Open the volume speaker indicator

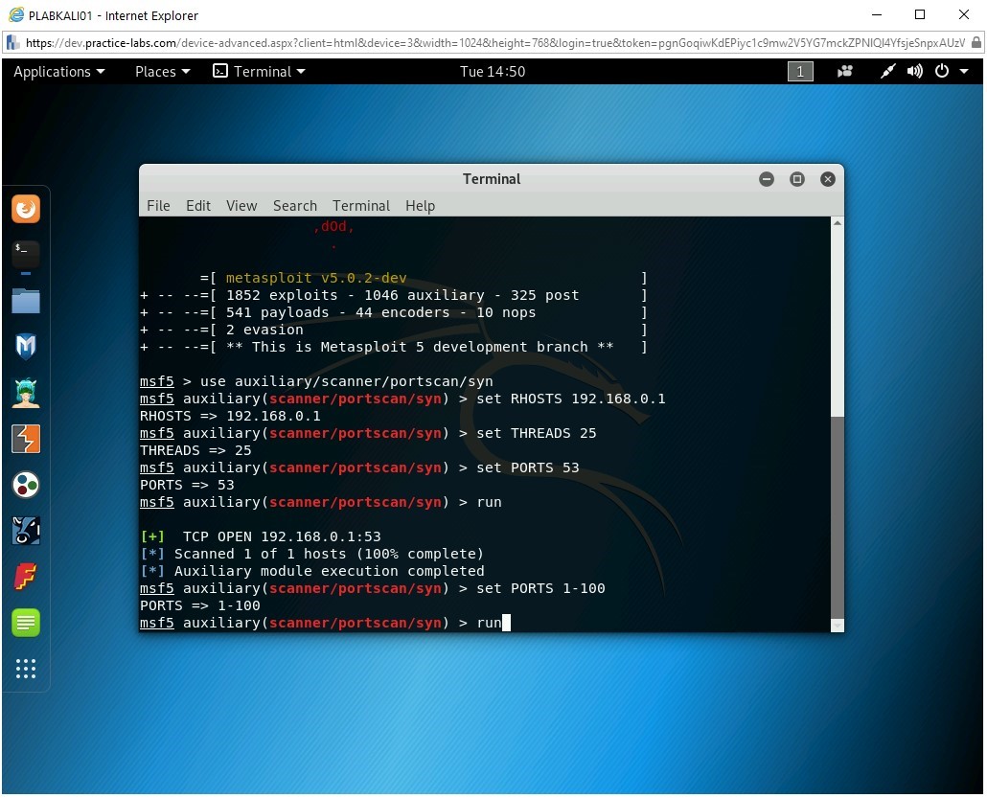pos(915,72)
